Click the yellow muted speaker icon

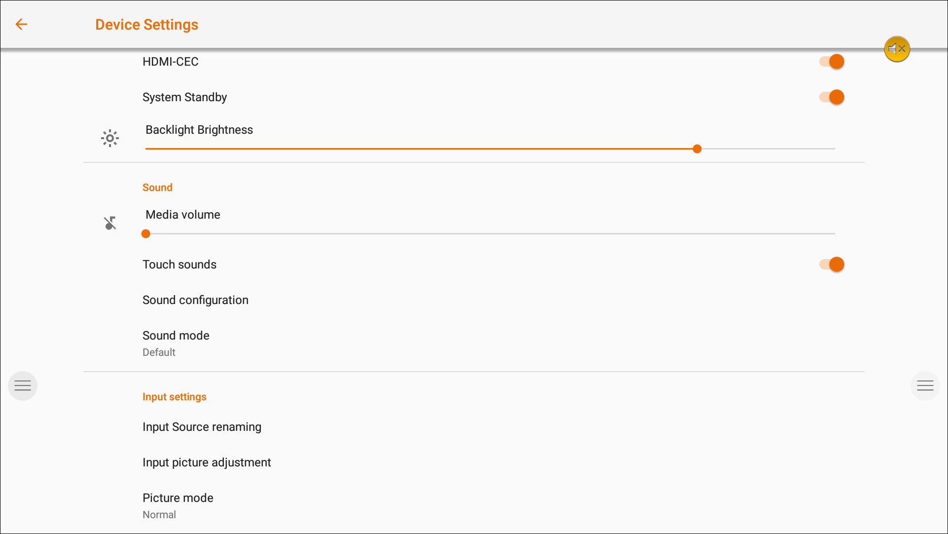pos(897,49)
